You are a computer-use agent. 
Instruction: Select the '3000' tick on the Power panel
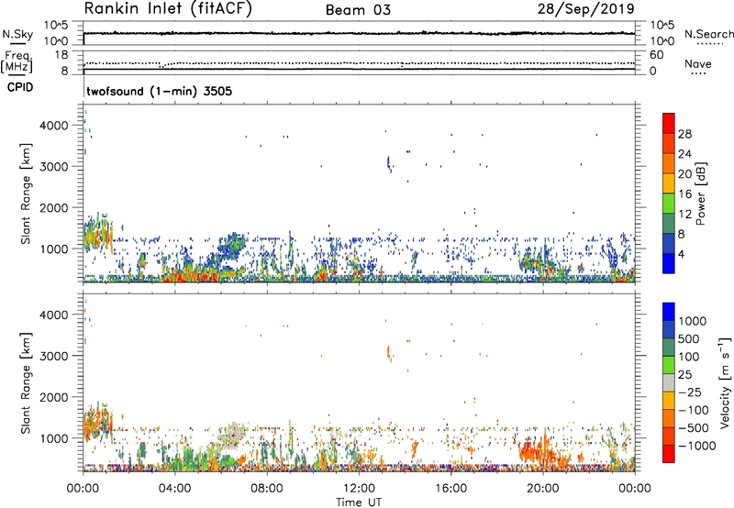pos(54,167)
